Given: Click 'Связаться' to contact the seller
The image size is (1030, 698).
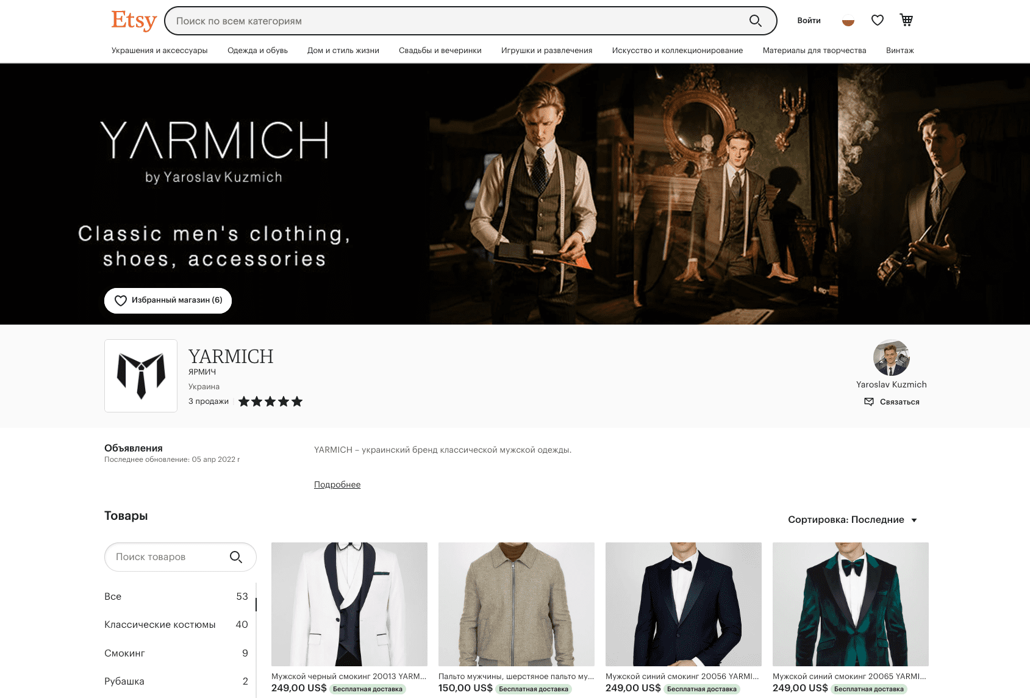Looking at the screenshot, I should click(x=892, y=401).
